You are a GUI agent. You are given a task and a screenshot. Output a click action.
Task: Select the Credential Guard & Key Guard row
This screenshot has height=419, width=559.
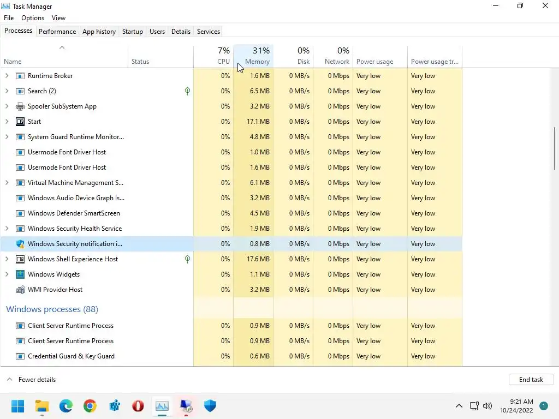click(x=231, y=356)
